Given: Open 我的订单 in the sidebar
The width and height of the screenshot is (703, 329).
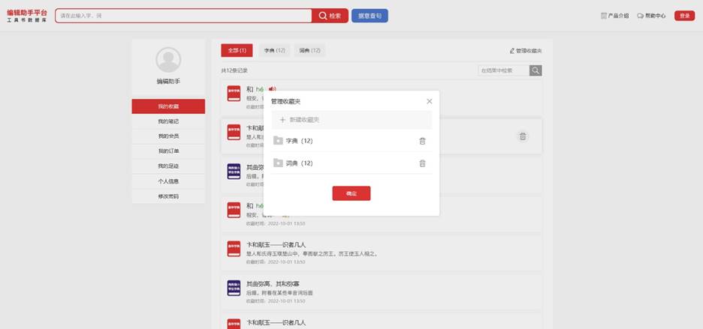Looking at the screenshot, I should [x=168, y=151].
